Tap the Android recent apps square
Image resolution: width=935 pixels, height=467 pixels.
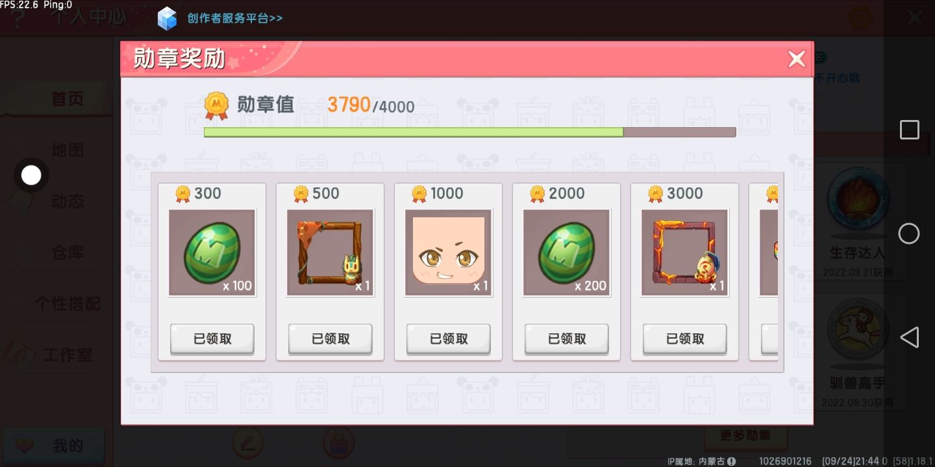point(910,130)
